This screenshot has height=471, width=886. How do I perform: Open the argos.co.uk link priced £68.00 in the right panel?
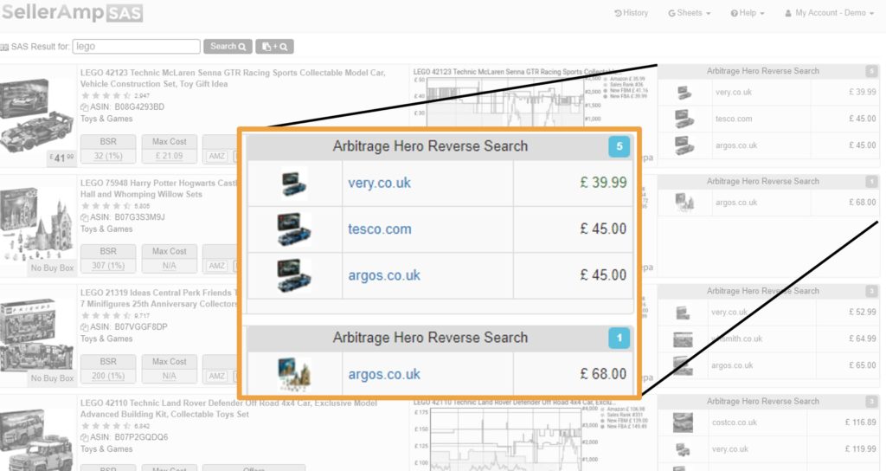point(736,203)
